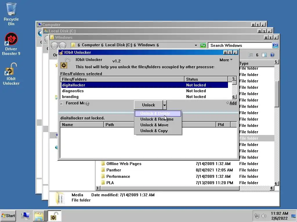The height and width of the screenshot is (222, 297).
Task: Click the Computer window title bar
Action: click(x=144, y=25)
